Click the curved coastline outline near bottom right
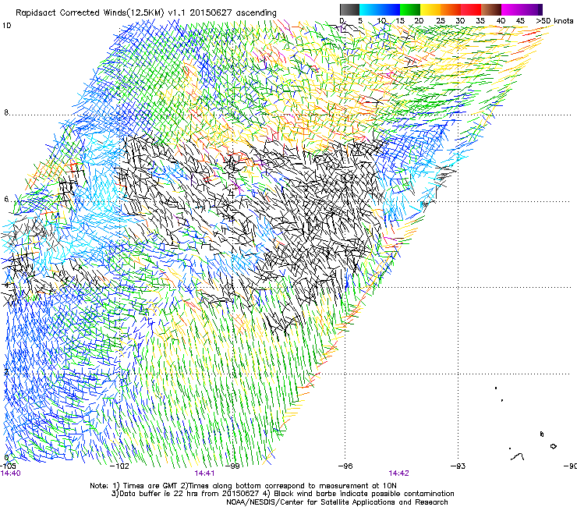 518,456
